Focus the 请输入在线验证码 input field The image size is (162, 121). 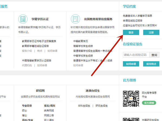pos(136,55)
